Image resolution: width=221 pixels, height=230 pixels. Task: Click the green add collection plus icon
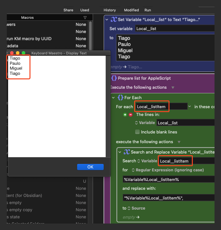point(125,115)
